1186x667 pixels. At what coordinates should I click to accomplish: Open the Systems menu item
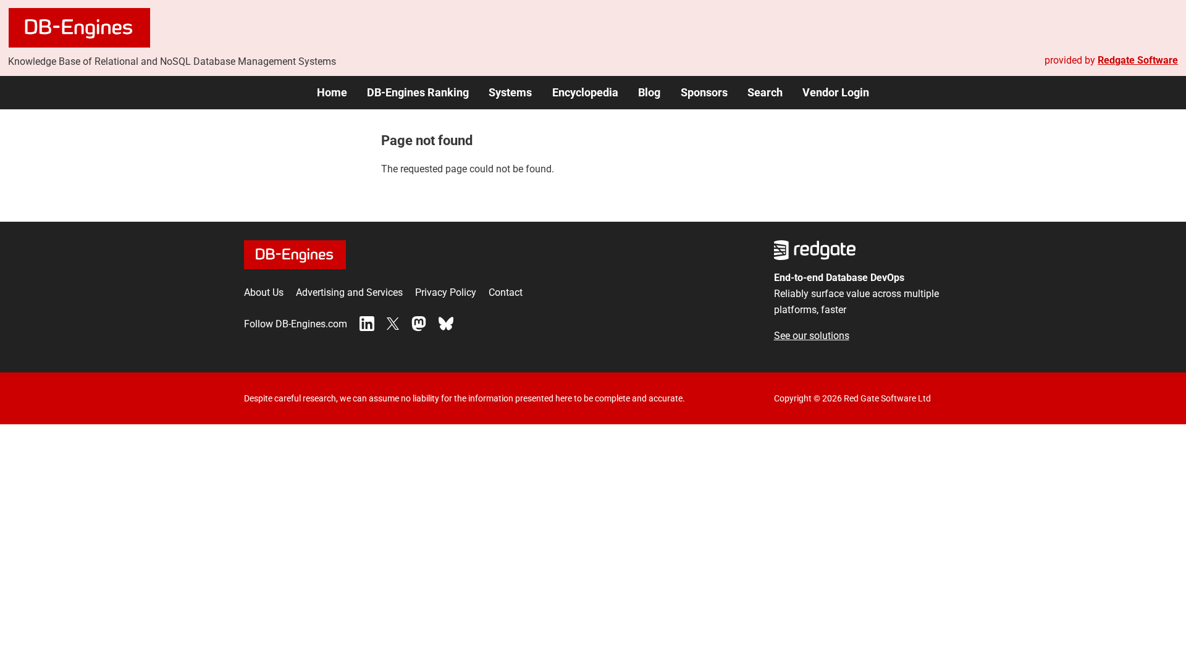(510, 93)
